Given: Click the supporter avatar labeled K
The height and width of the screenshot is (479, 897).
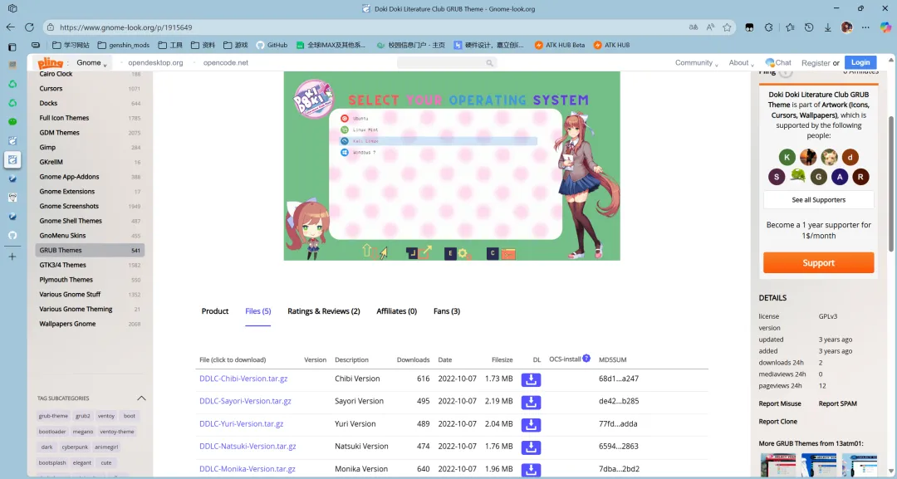Looking at the screenshot, I should tap(787, 157).
